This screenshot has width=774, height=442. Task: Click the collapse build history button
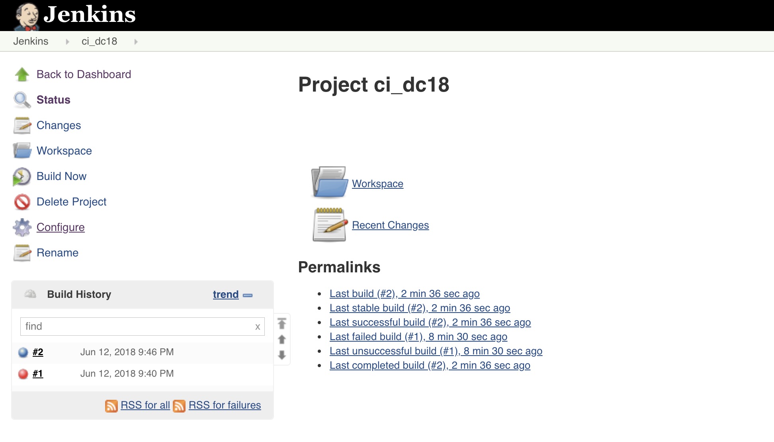coord(247,295)
